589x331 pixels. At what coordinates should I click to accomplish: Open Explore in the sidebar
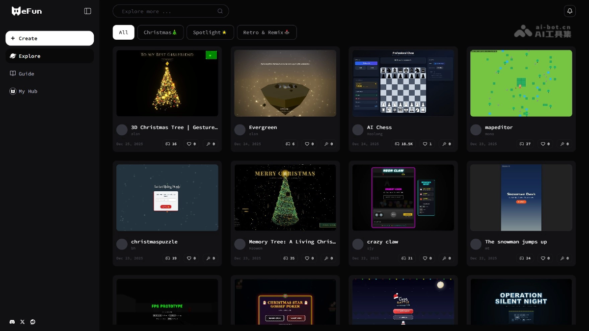click(50, 56)
